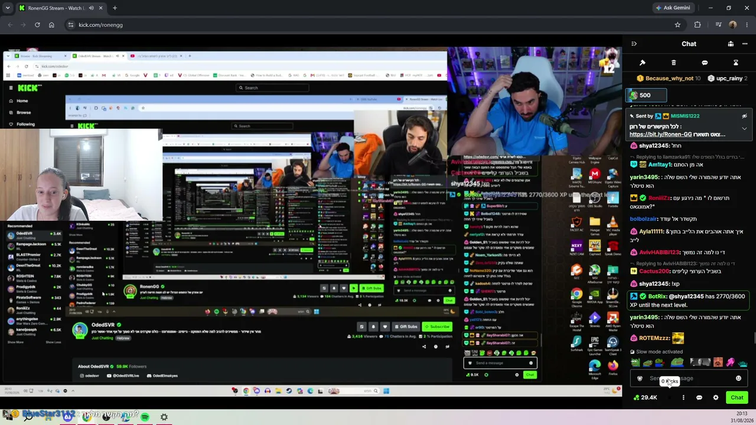Click the BotRix username in chat
Image resolution: width=756 pixels, height=425 pixels.
coord(657,296)
